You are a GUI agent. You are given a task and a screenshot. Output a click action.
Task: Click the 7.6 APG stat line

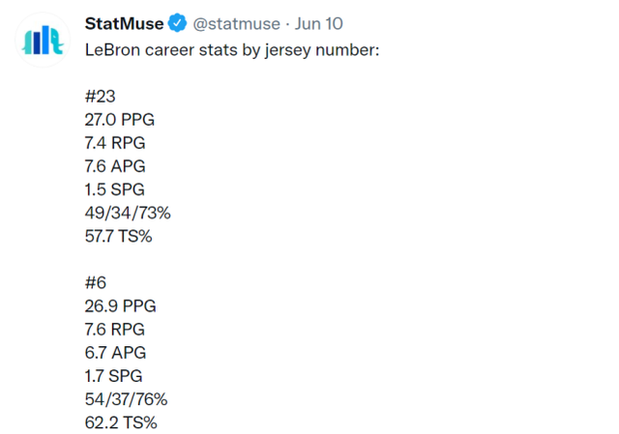click(116, 166)
